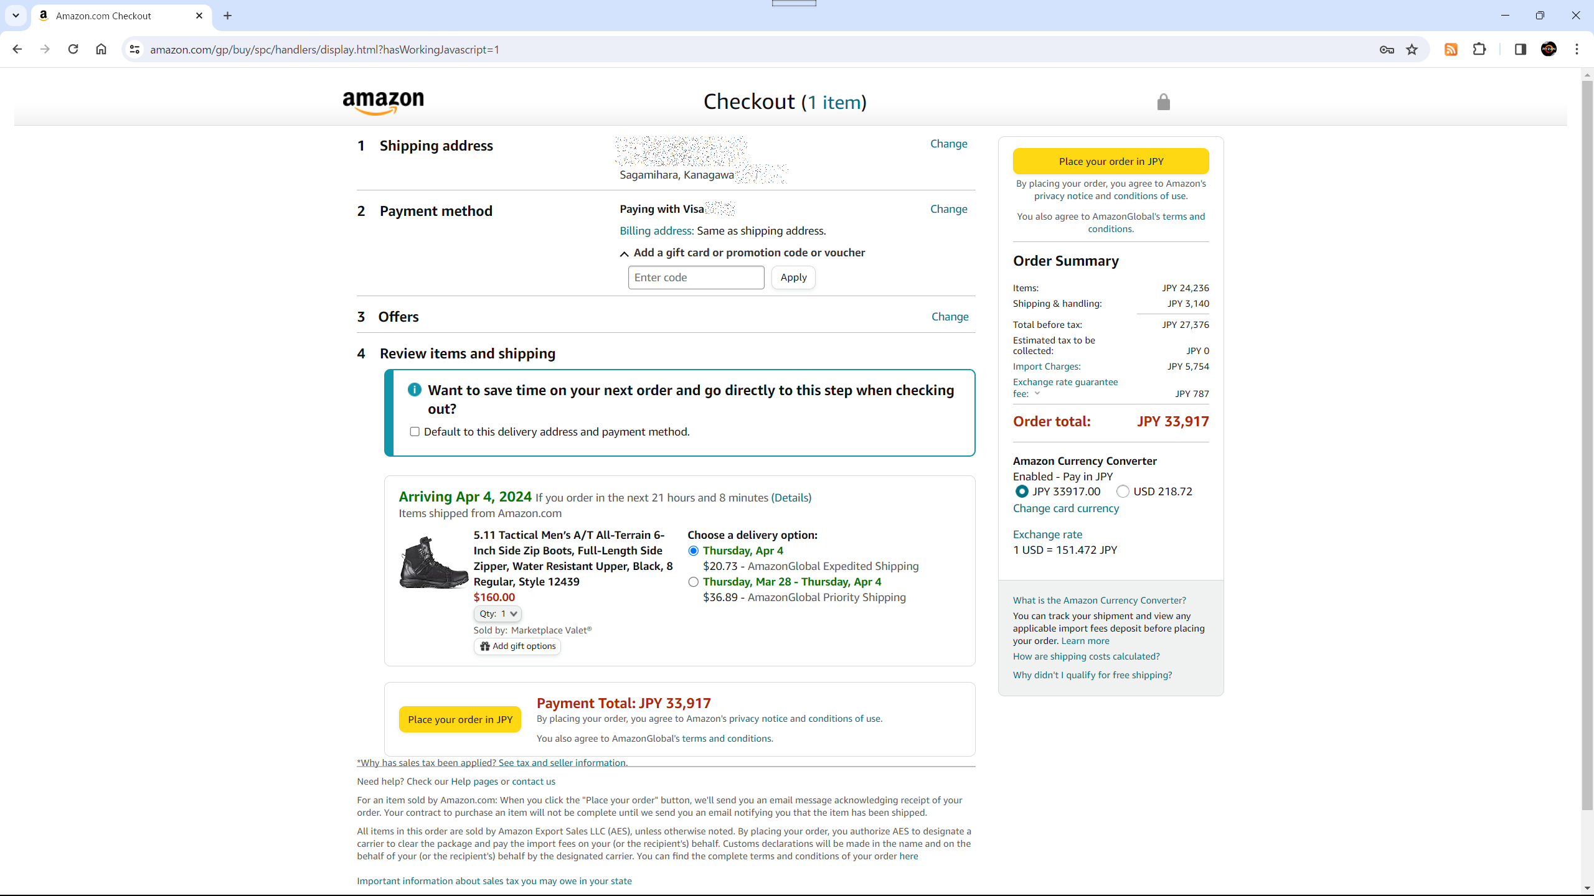Open the password manager key icon
This screenshot has width=1594, height=896.
[x=1386, y=50]
